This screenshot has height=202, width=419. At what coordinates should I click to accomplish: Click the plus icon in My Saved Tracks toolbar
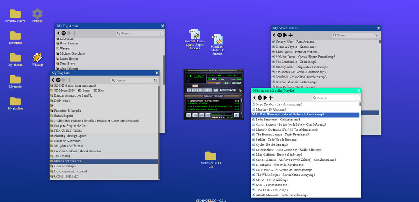click(x=291, y=35)
